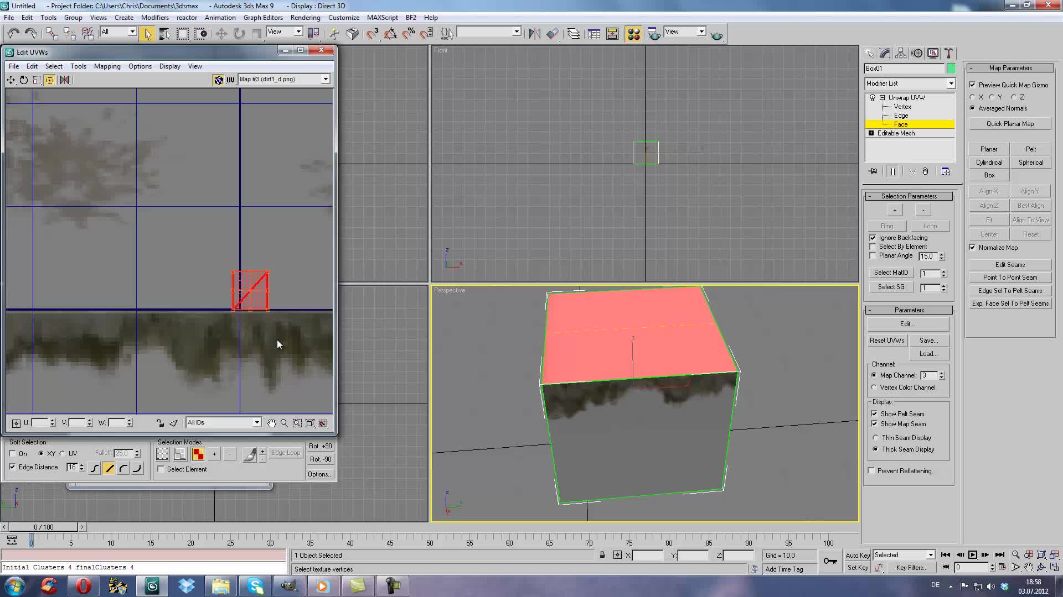Expand the Modifier List dropdown

[952, 83]
